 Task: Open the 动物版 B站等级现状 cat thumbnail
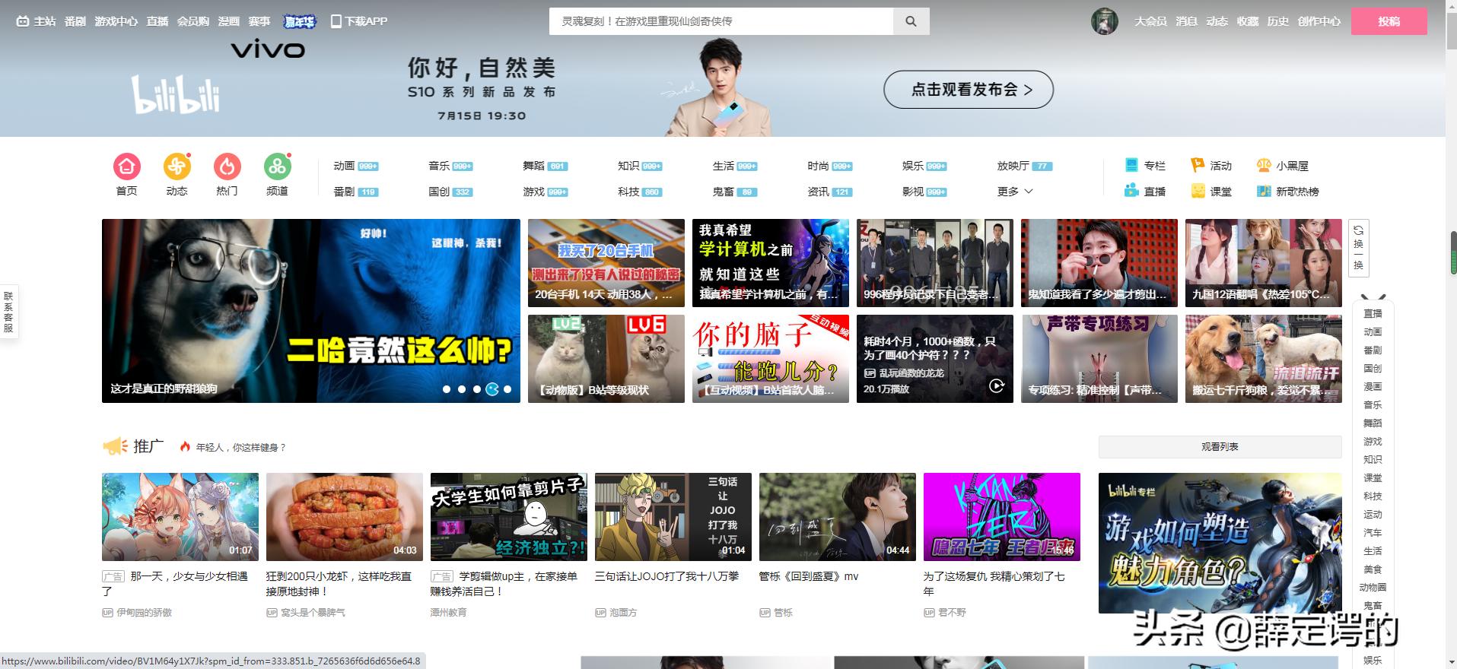coord(606,359)
